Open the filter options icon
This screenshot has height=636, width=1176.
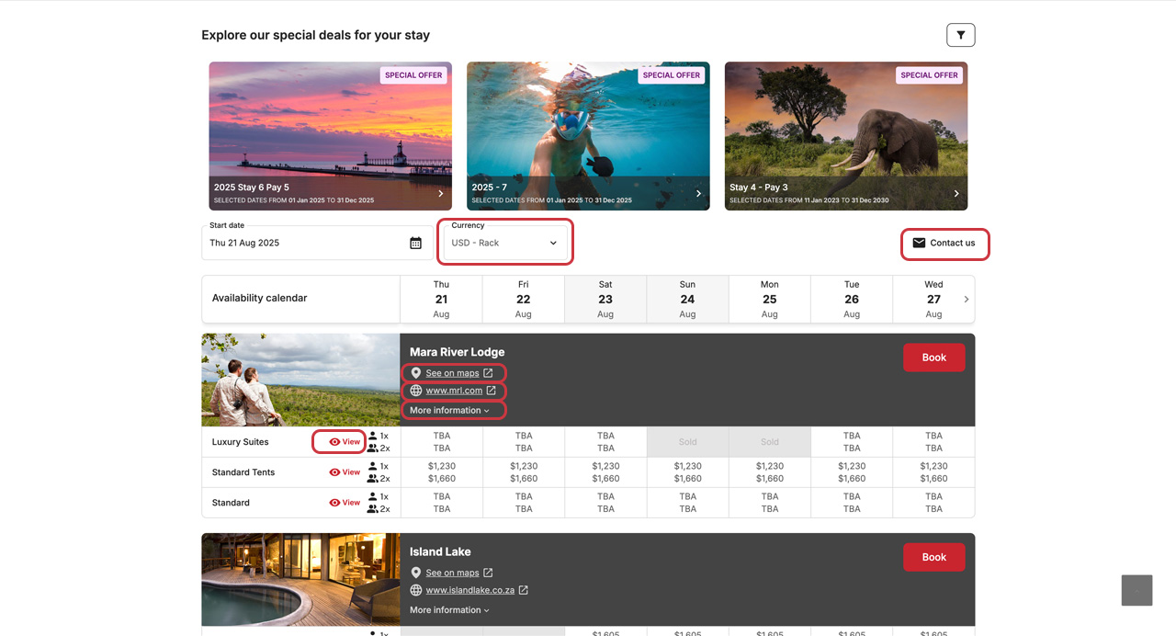(x=960, y=35)
